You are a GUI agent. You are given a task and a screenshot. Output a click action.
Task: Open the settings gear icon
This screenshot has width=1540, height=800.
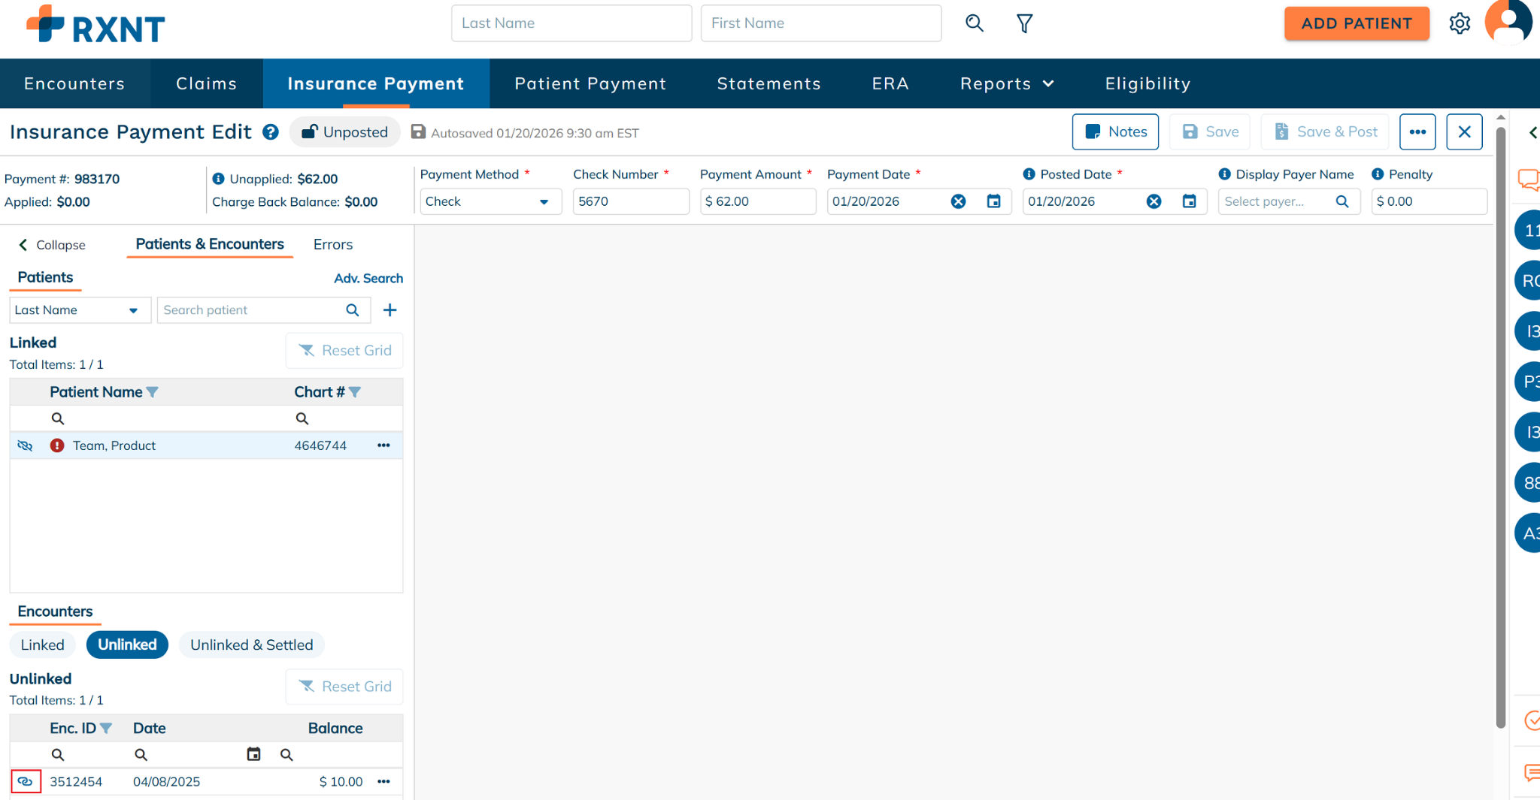click(1459, 23)
